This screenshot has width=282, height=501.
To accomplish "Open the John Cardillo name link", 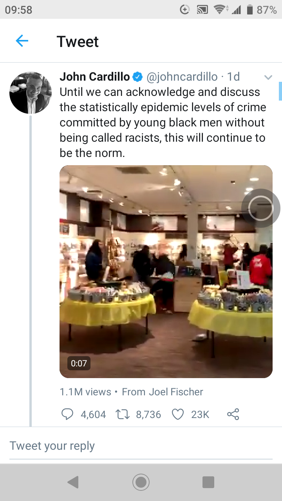I will click(94, 77).
